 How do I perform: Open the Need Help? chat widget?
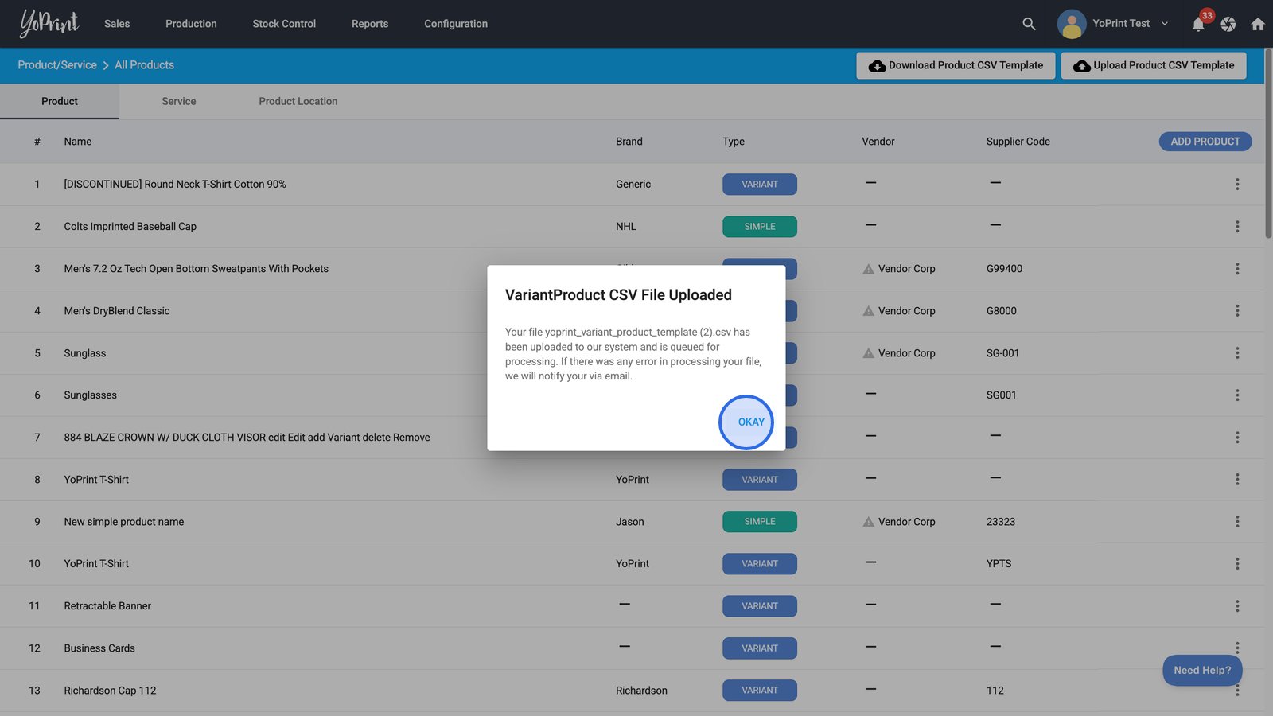pos(1201,670)
